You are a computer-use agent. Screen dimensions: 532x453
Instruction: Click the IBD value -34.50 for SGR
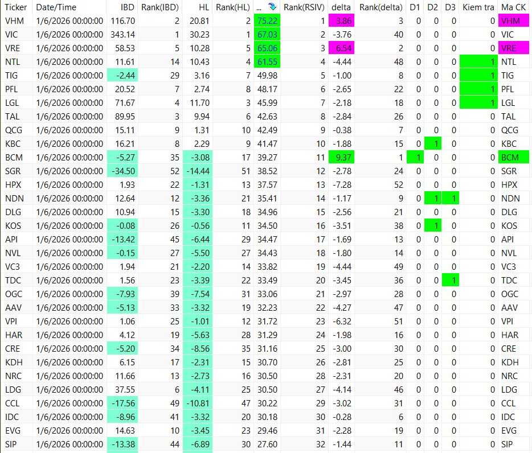pos(122,171)
